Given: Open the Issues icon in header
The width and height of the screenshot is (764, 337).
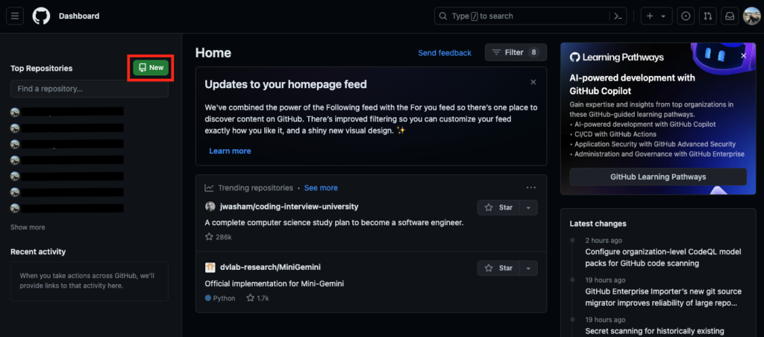Looking at the screenshot, I should pos(686,16).
